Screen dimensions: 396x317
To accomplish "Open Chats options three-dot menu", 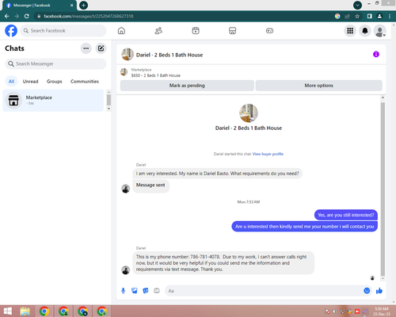I will [x=86, y=48].
